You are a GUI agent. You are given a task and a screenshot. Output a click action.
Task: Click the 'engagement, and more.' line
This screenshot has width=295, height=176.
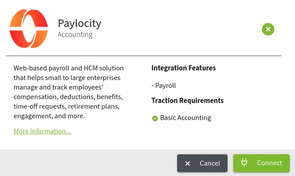pyautogui.click(x=49, y=116)
